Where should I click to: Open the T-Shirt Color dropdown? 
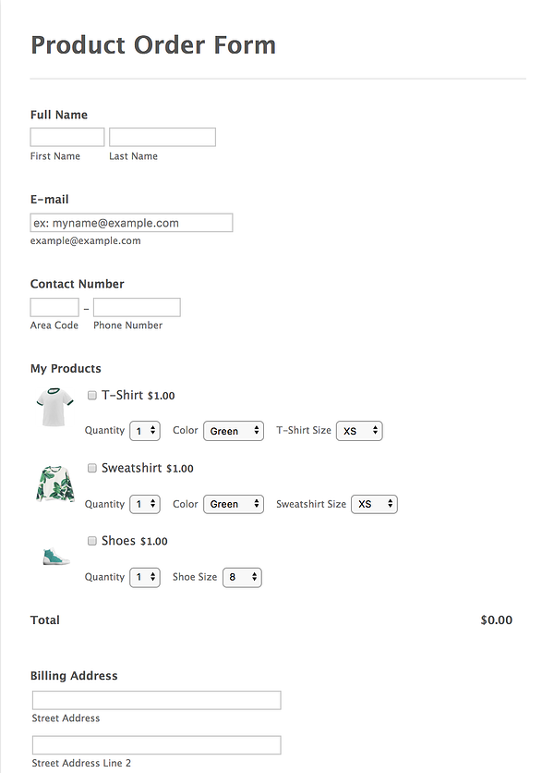point(234,431)
